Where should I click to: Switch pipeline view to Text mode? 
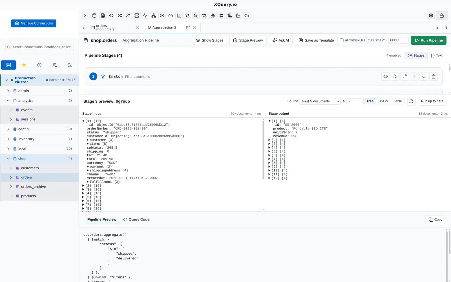pyautogui.click(x=436, y=56)
